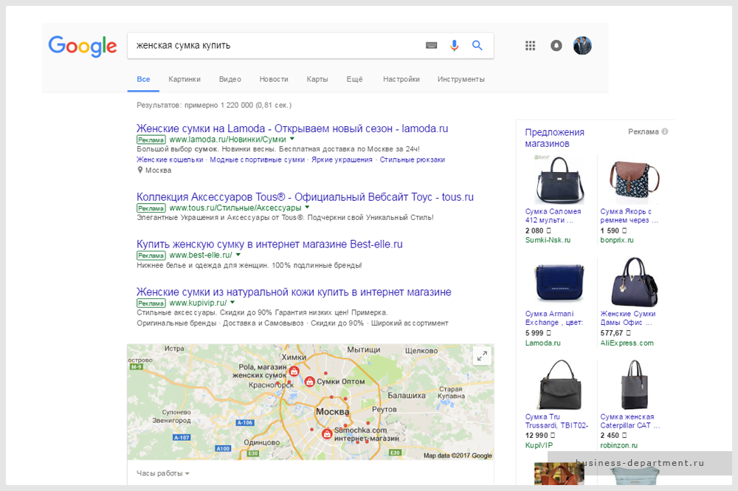Open Настройки search settings

[x=401, y=79]
